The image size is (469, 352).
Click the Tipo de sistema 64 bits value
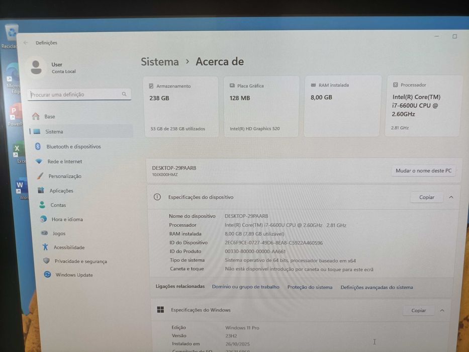coord(290,260)
